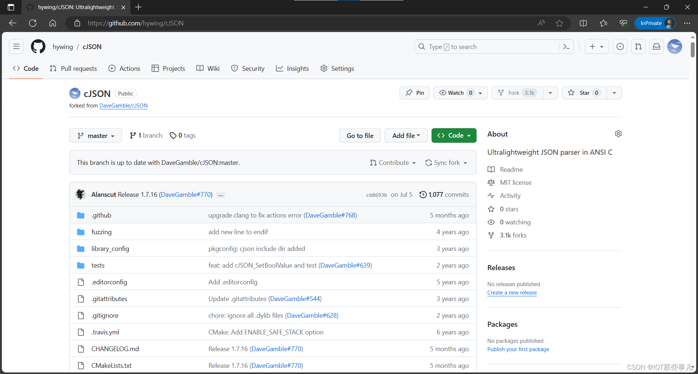
Task: Open the user avatar menu
Action: (x=675, y=46)
